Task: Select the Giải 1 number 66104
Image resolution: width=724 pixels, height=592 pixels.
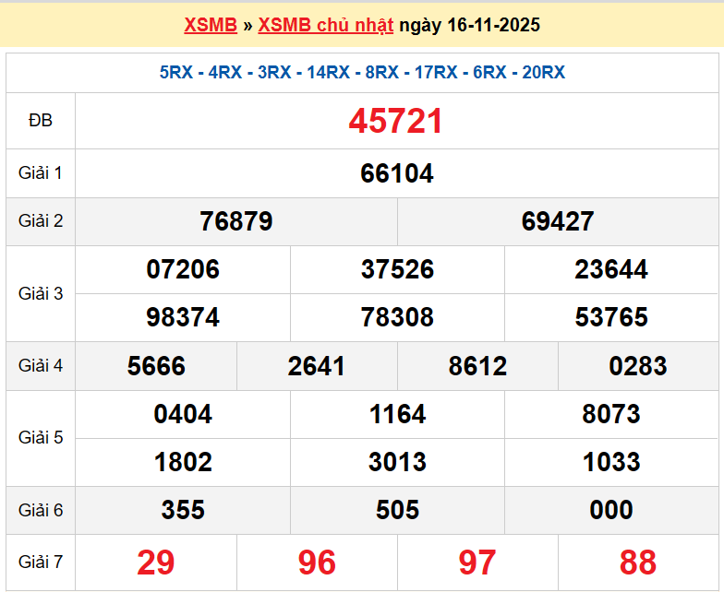Action: pos(397,173)
